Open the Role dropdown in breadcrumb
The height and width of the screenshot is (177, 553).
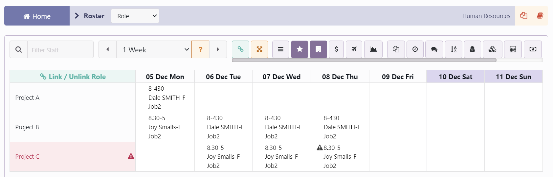pos(135,16)
